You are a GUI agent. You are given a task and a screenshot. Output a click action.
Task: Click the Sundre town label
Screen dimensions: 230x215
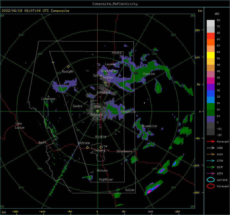(78, 106)
